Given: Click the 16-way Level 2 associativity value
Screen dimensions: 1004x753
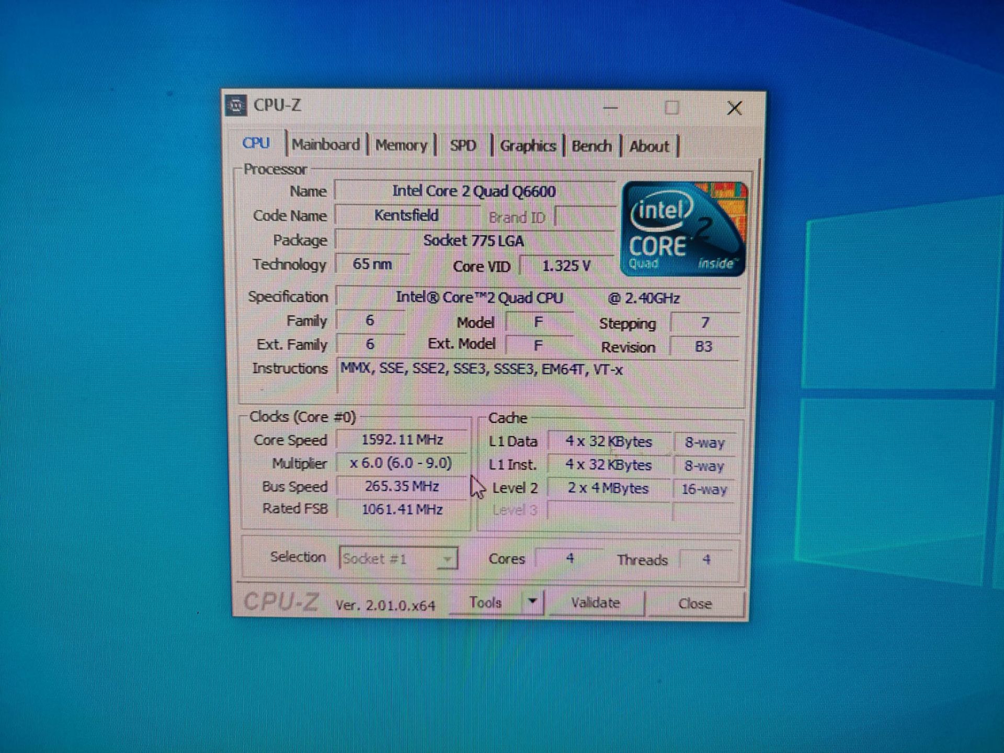Looking at the screenshot, I should tap(704, 489).
